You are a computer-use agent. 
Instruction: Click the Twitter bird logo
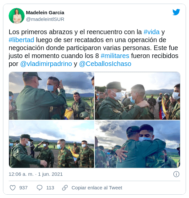(x=176, y=12)
